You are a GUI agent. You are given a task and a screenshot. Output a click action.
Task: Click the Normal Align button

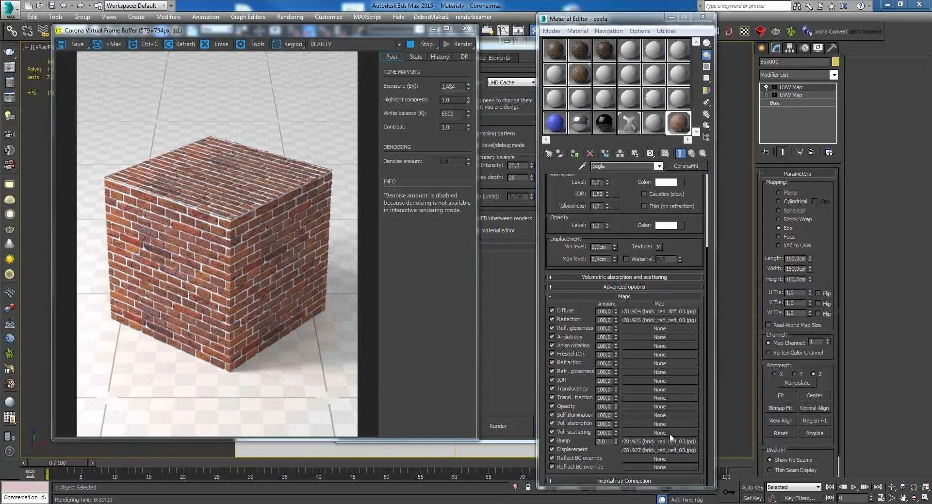click(814, 408)
